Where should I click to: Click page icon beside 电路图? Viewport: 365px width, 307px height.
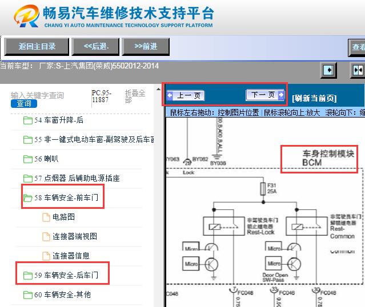(46, 217)
